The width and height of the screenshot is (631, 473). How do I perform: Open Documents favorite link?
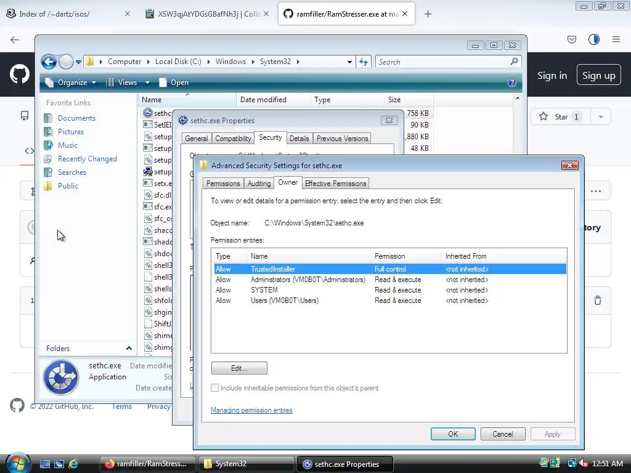coord(76,118)
